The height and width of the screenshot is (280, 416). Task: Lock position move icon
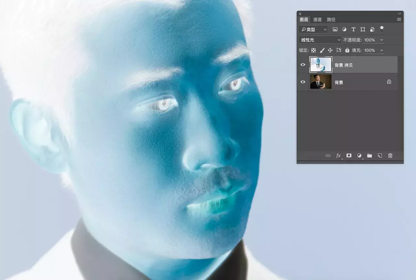[330, 50]
